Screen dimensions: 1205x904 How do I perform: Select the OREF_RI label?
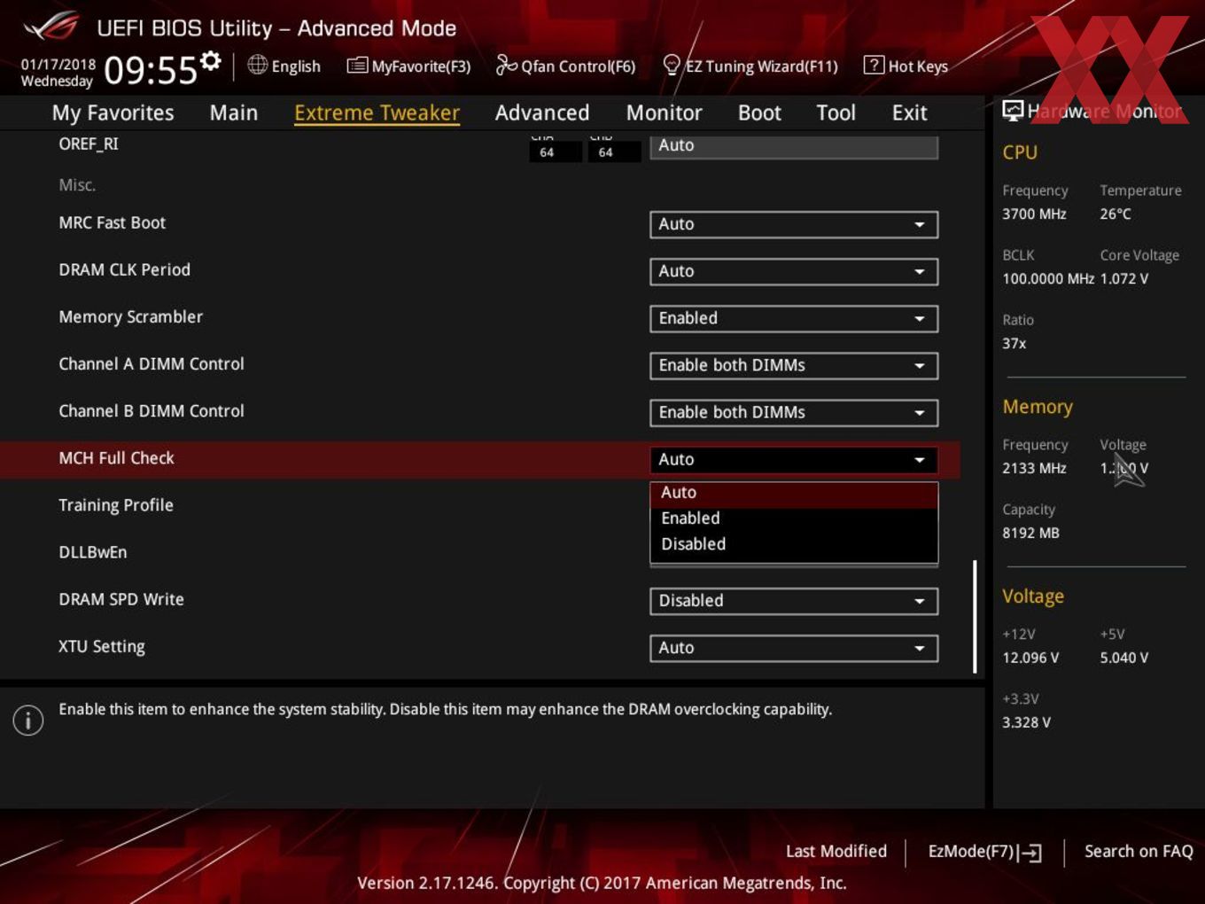point(89,144)
